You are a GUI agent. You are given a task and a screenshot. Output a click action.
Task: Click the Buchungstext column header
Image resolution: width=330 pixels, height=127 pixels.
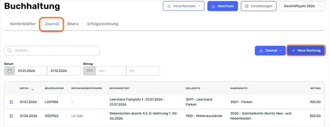click(120, 88)
